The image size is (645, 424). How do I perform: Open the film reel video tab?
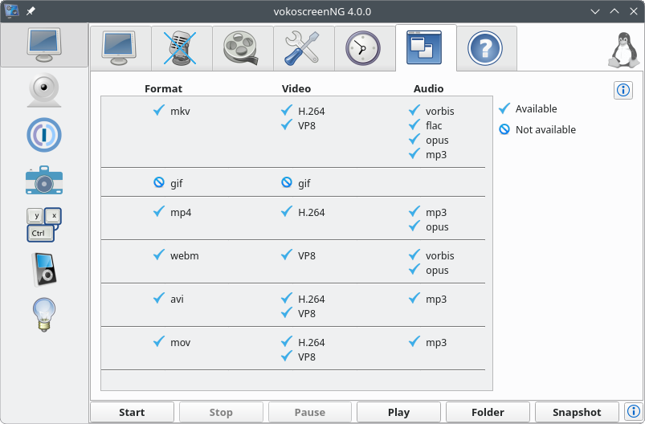pos(243,48)
